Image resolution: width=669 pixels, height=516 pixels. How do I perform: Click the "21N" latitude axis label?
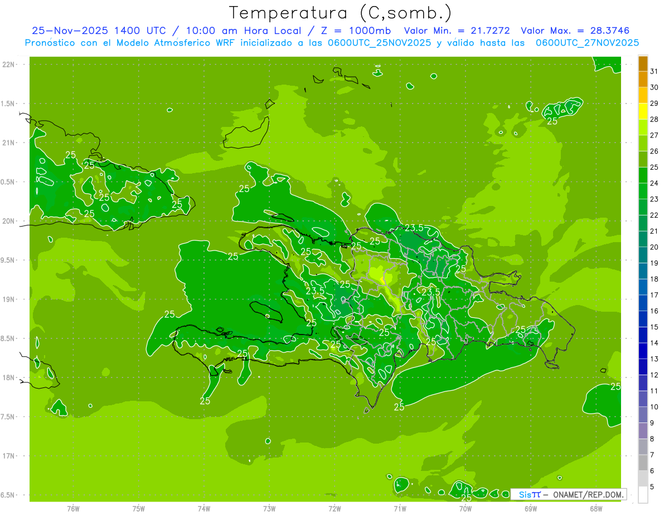coord(8,143)
